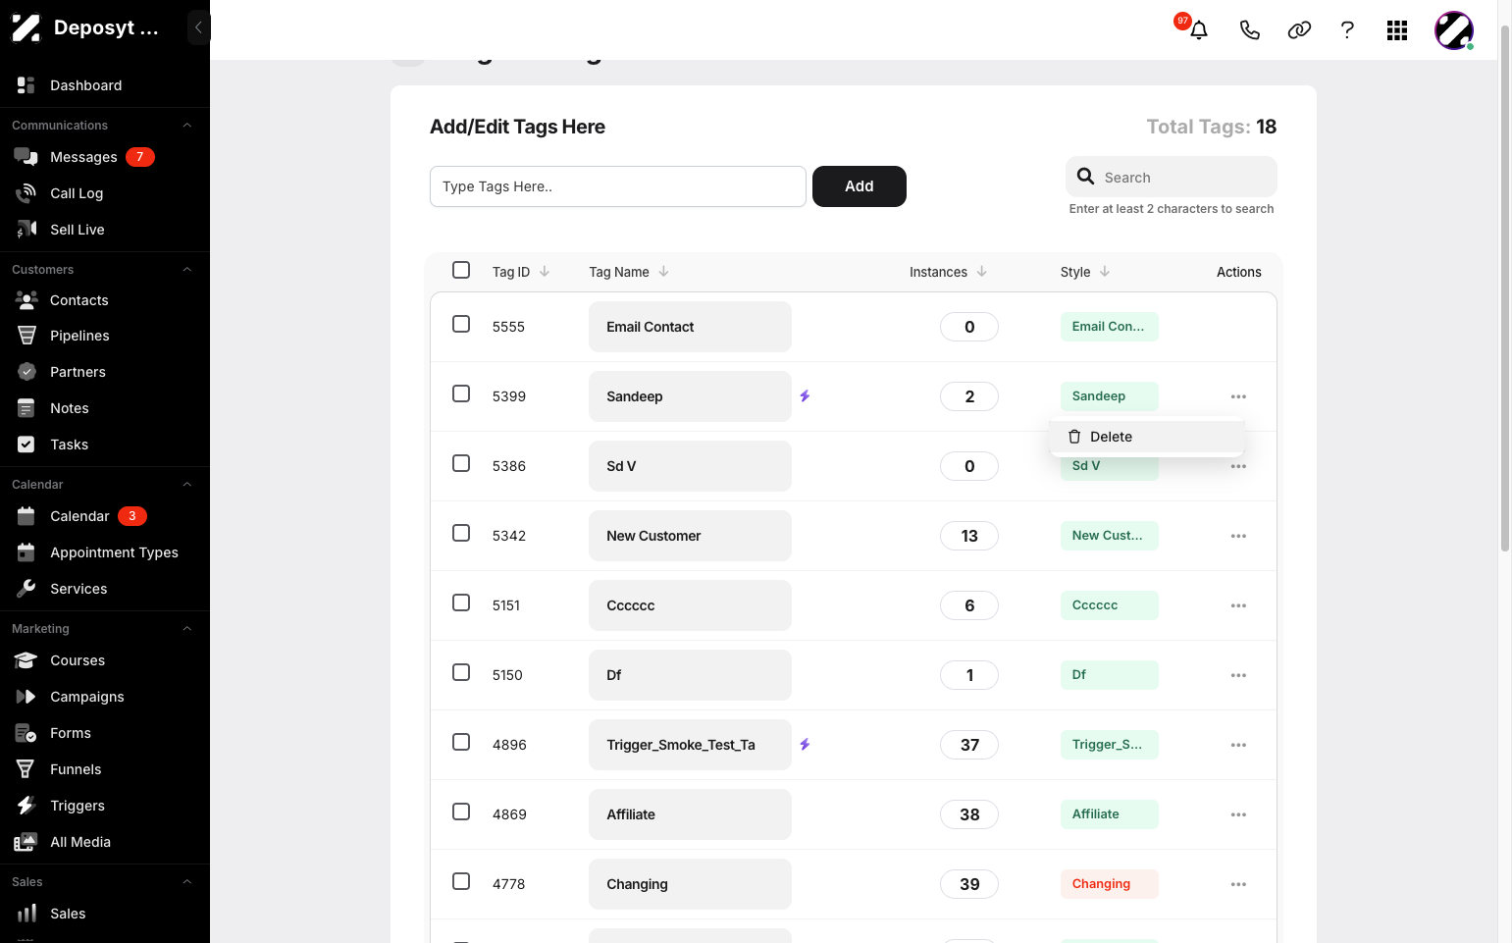Click the Affiliate green style badge
The image size is (1512, 943).
click(x=1110, y=814)
